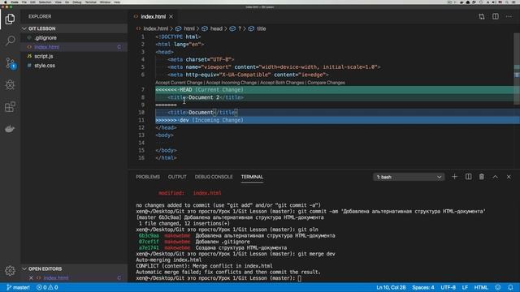Open the Extensions view
520x292 pixels.
click(x=10, y=106)
